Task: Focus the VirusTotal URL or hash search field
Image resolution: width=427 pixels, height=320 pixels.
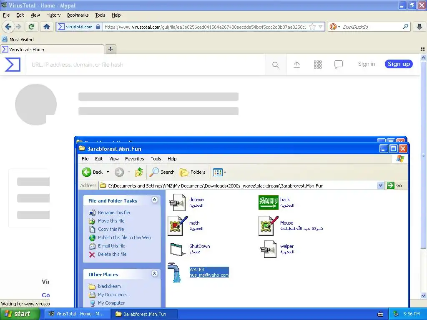Action: (145, 65)
